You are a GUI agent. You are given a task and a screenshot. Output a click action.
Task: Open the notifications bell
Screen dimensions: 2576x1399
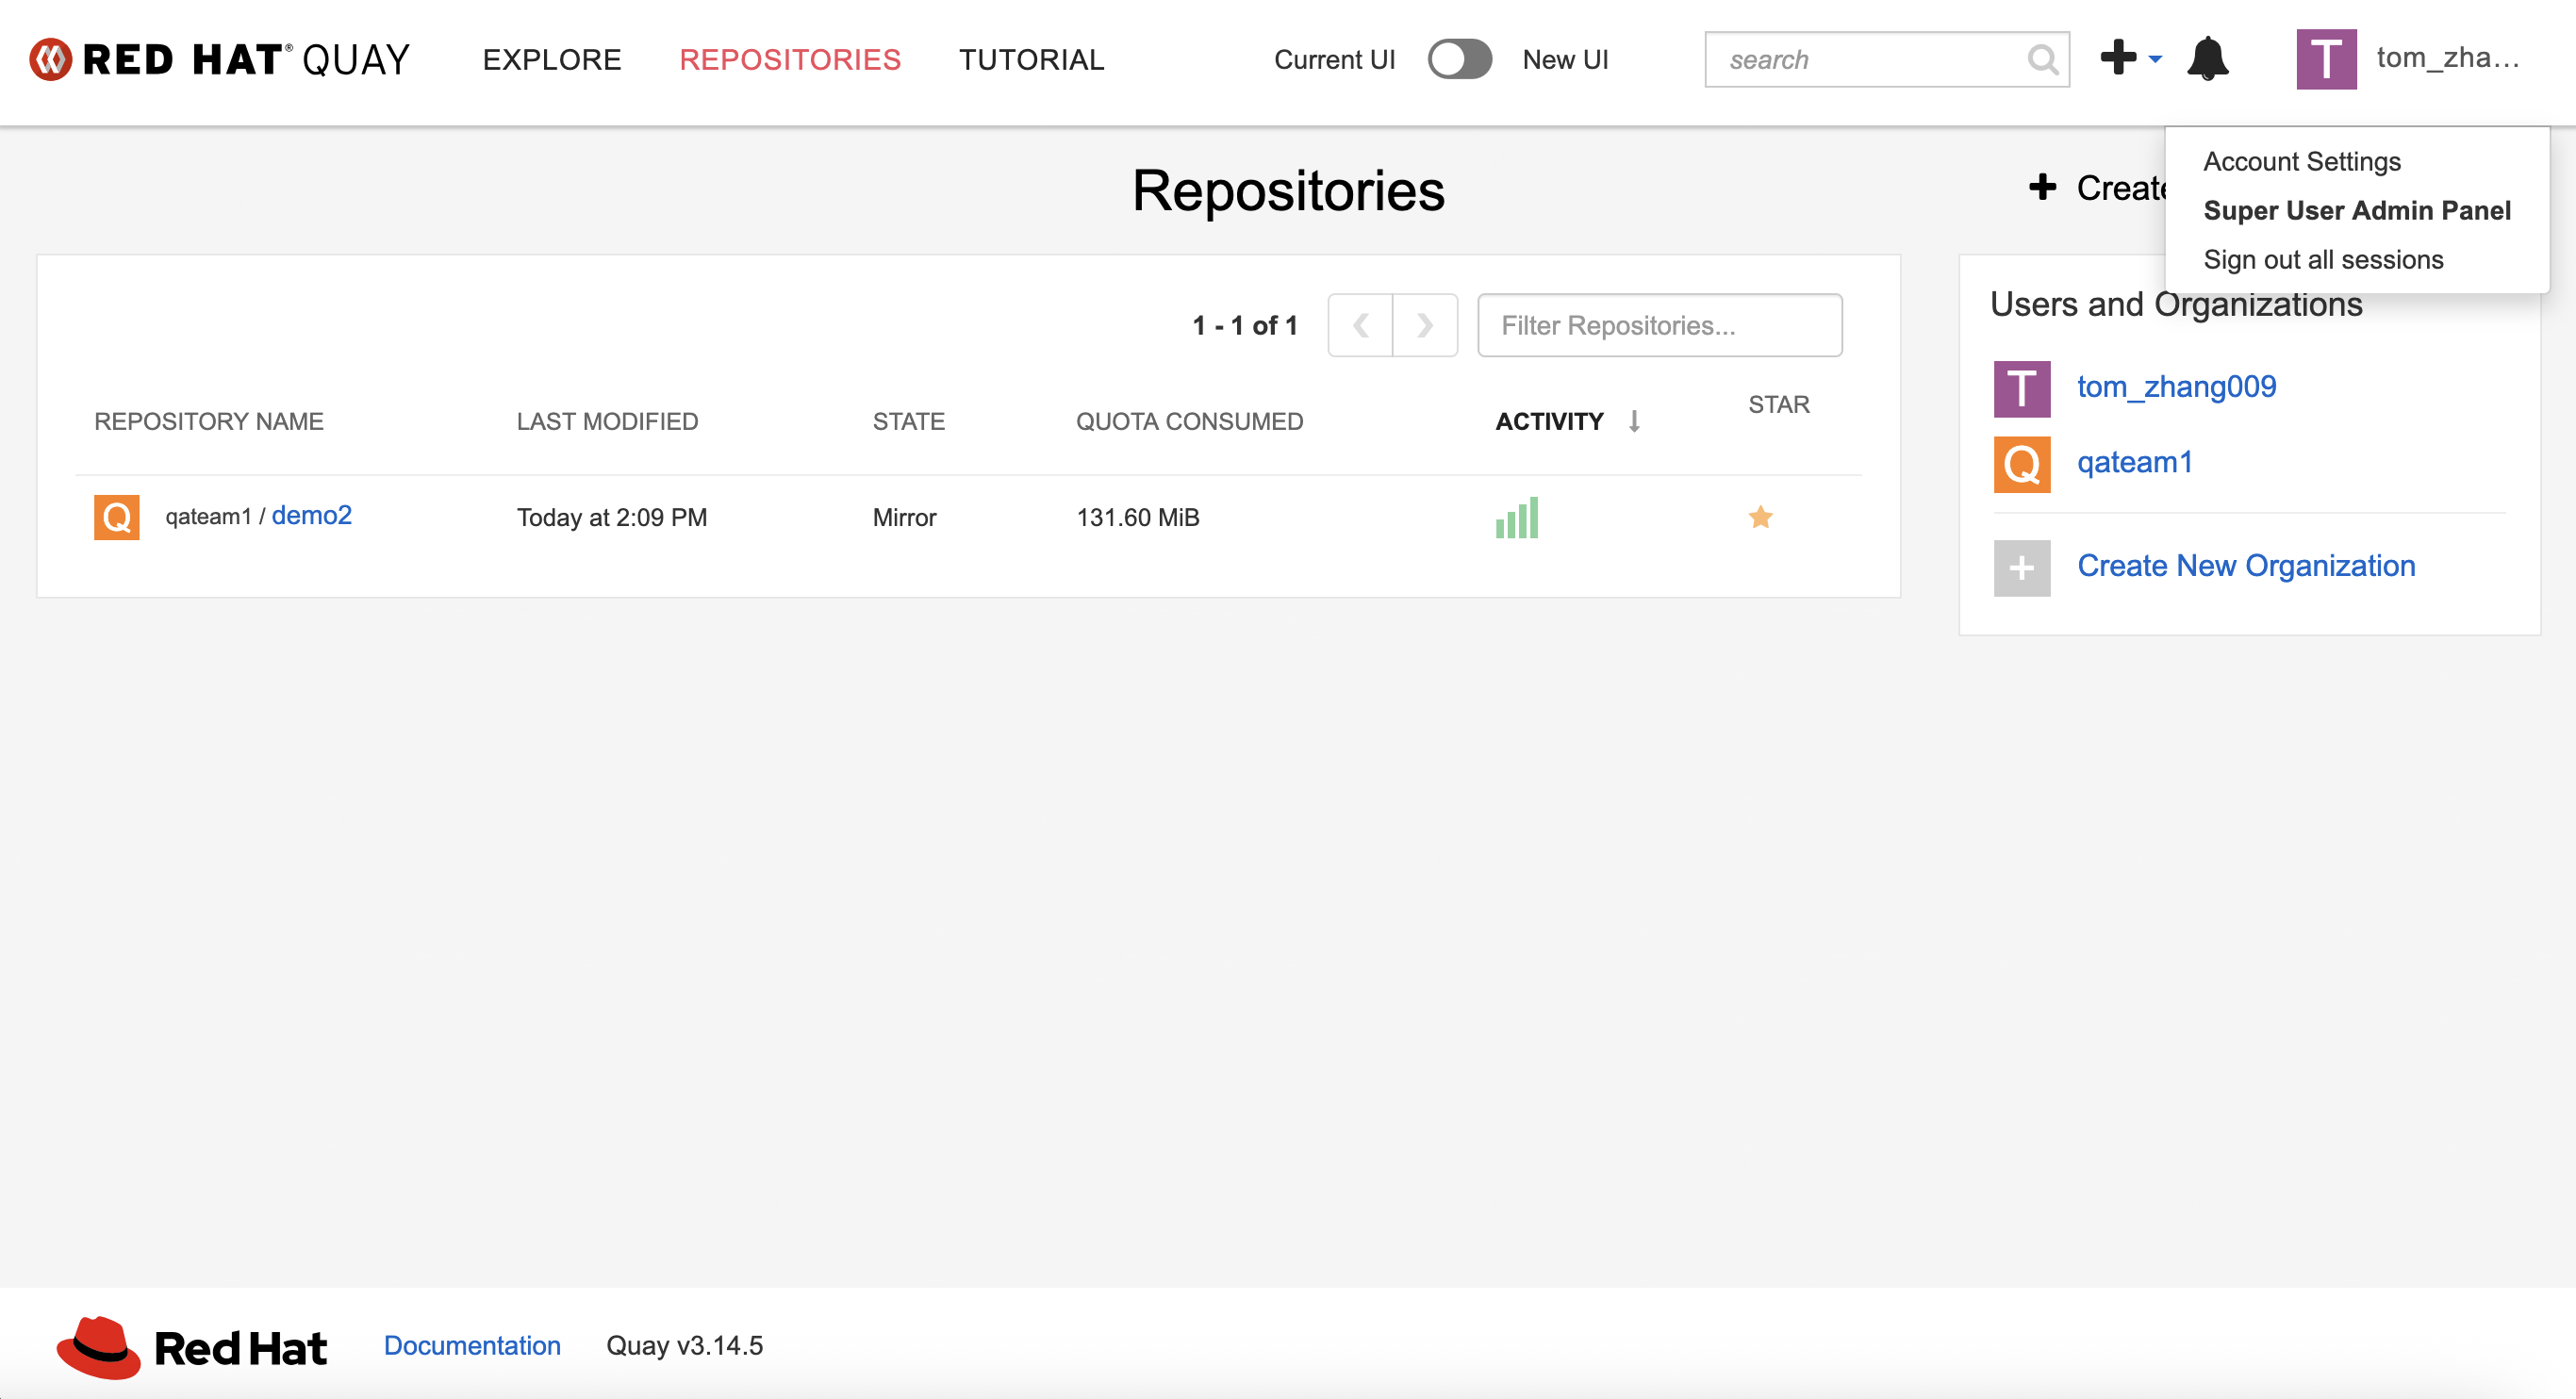(x=2207, y=59)
